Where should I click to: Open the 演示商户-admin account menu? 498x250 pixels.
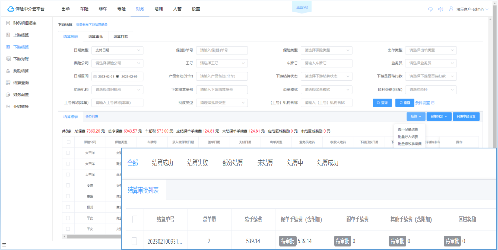tap(472, 9)
